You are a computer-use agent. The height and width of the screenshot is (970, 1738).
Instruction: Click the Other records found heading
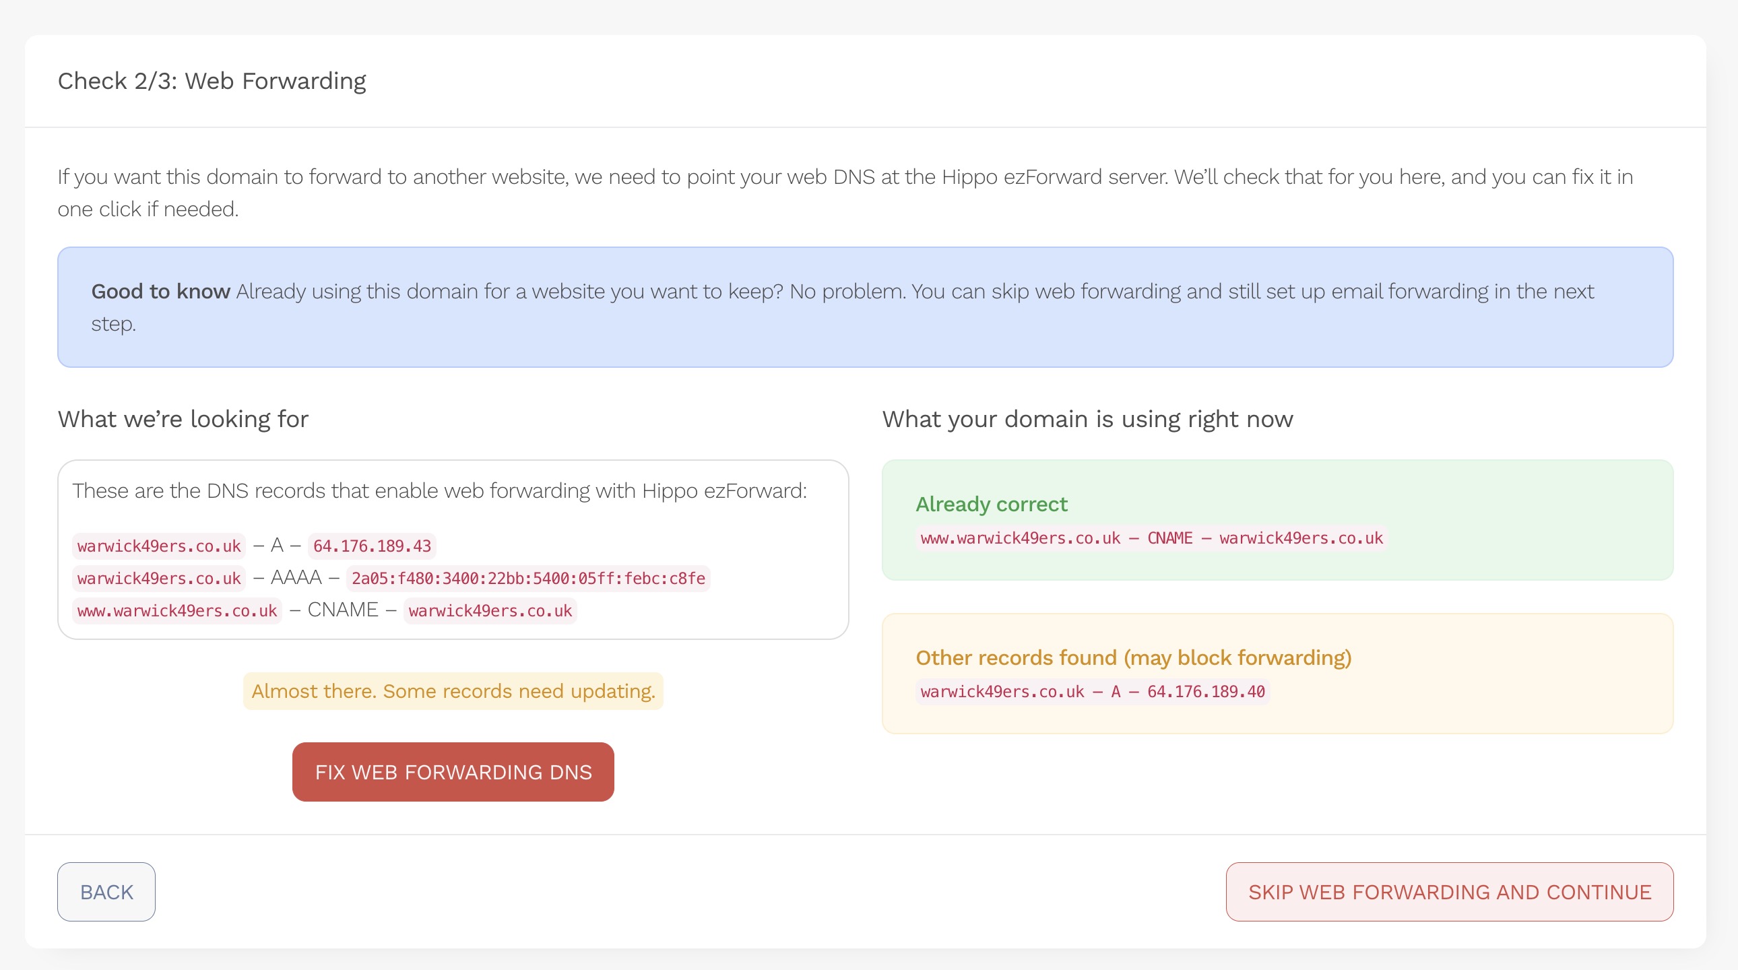coord(1133,657)
